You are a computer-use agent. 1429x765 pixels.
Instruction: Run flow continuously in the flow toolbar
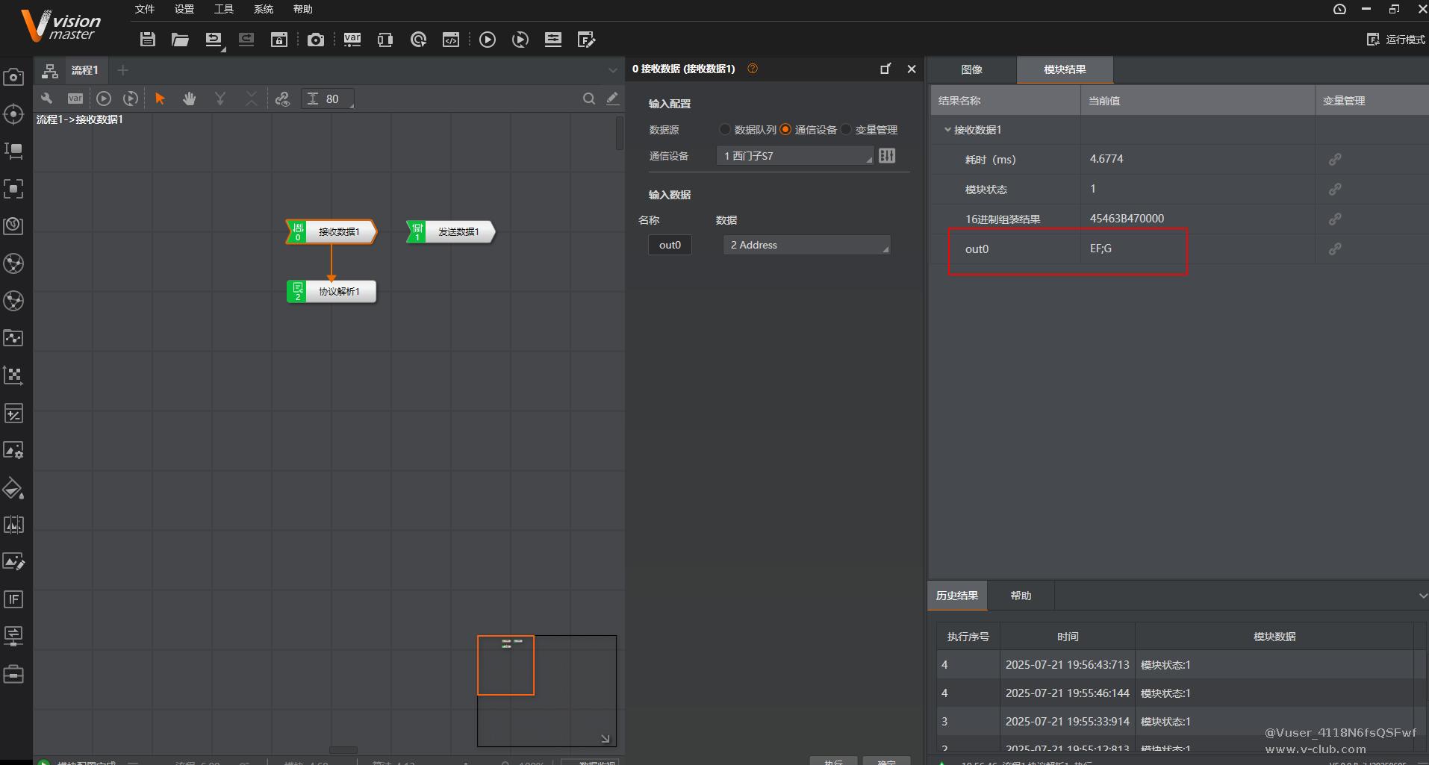click(131, 99)
